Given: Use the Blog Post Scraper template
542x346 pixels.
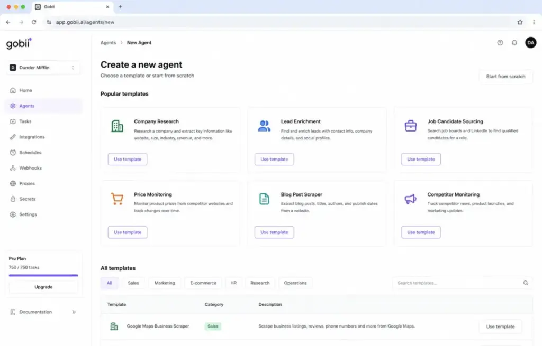Looking at the screenshot, I should click(x=274, y=232).
